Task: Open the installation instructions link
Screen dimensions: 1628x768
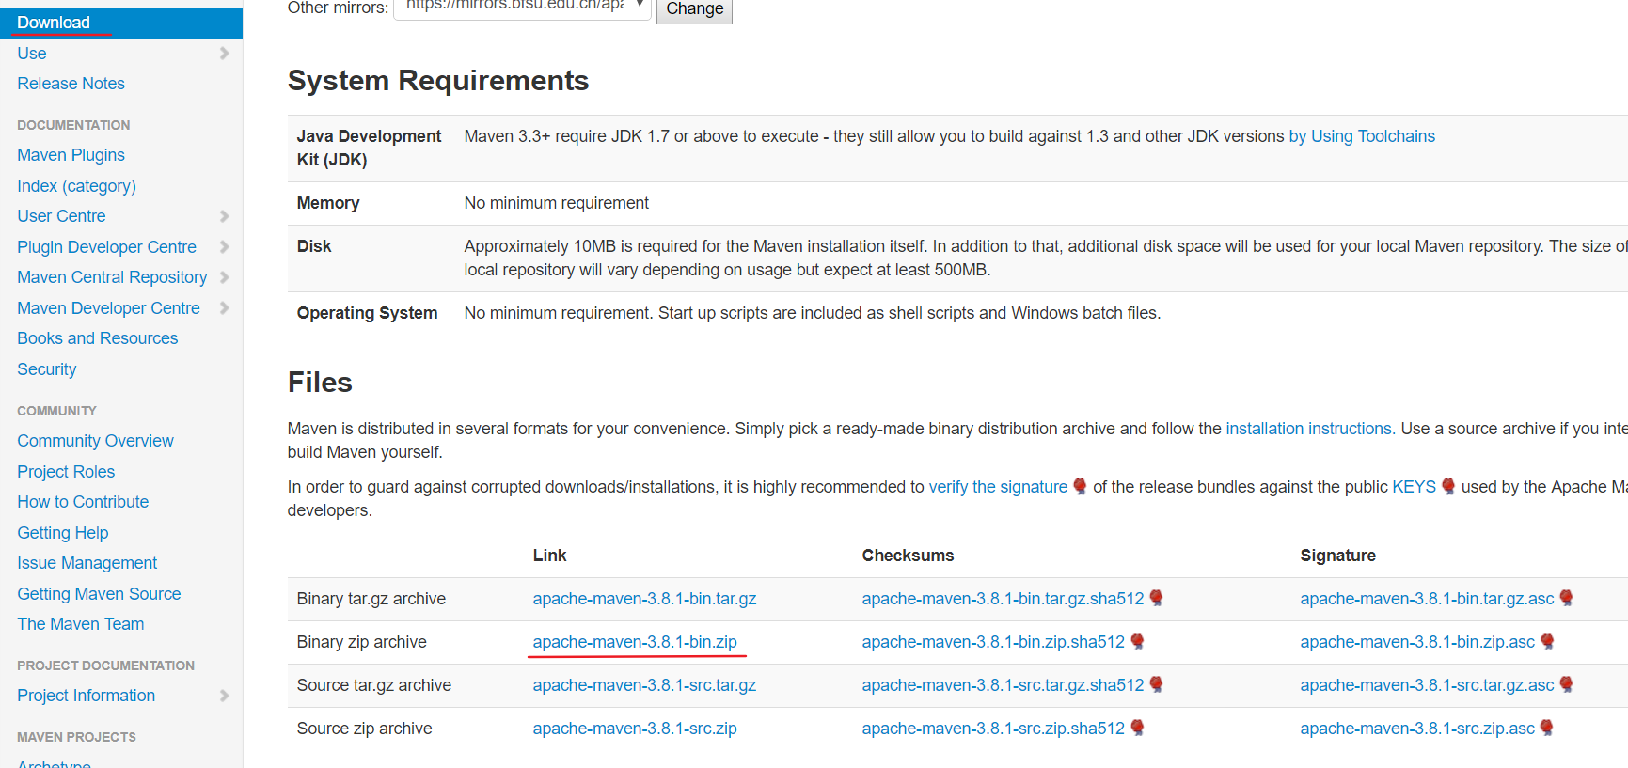Action: 1310,429
